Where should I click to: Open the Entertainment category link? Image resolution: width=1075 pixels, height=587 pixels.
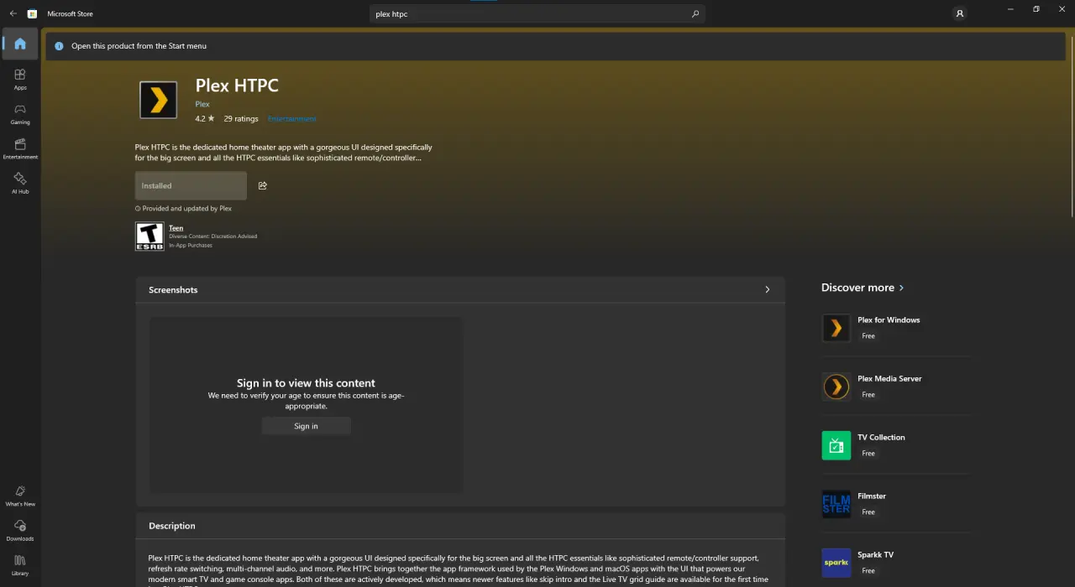[292, 119]
